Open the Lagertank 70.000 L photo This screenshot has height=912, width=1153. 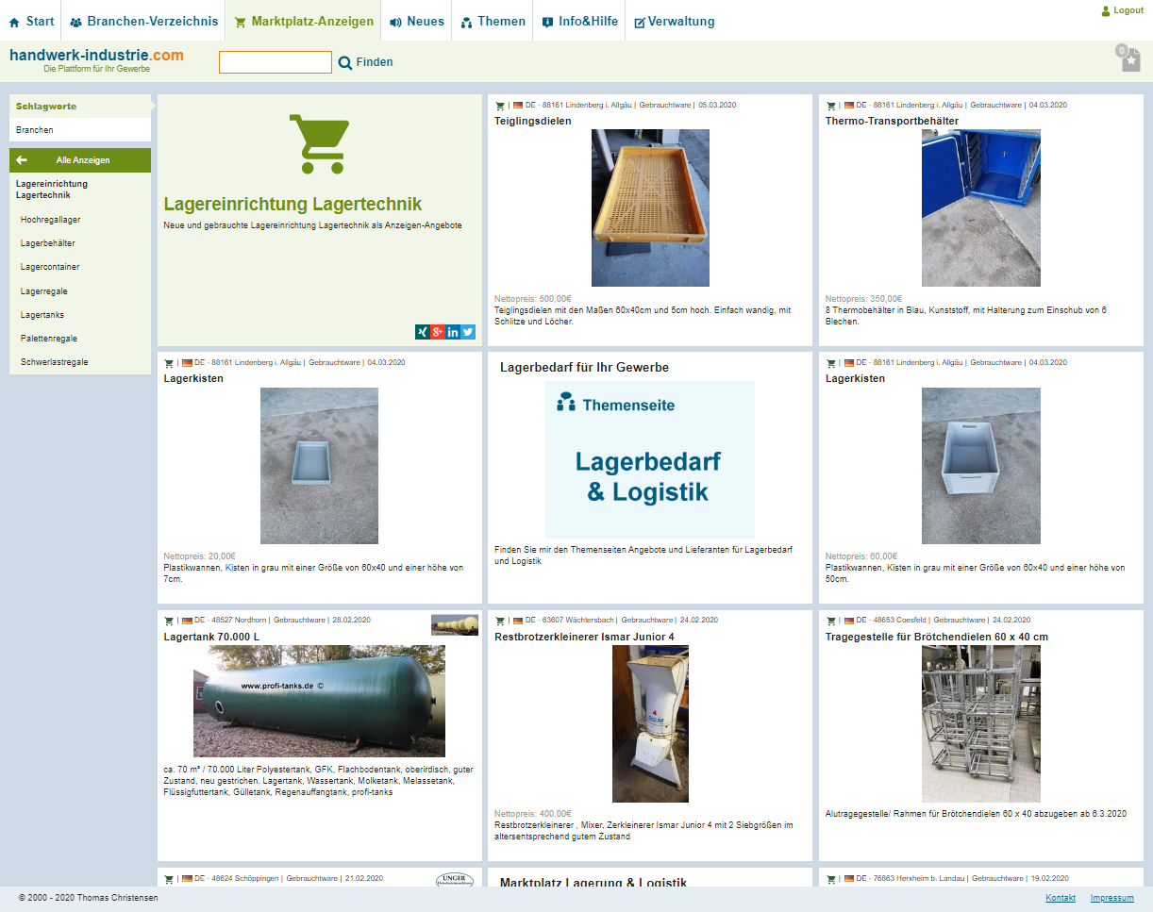coord(319,701)
